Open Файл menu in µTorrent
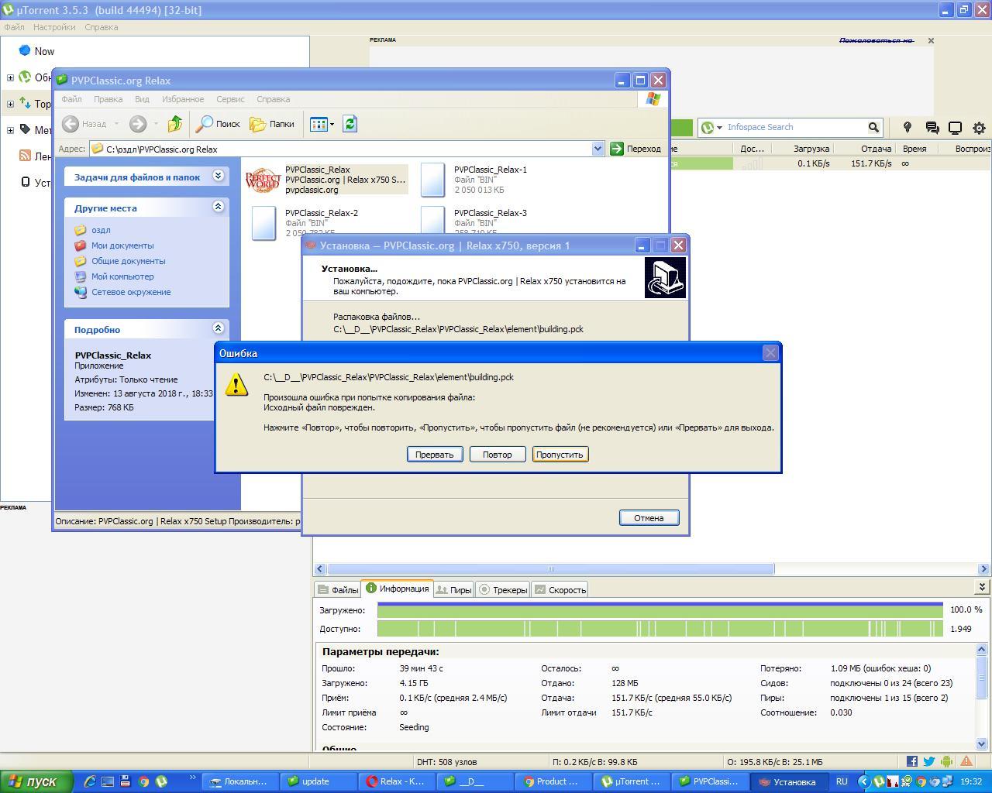The image size is (992, 793). point(14,27)
